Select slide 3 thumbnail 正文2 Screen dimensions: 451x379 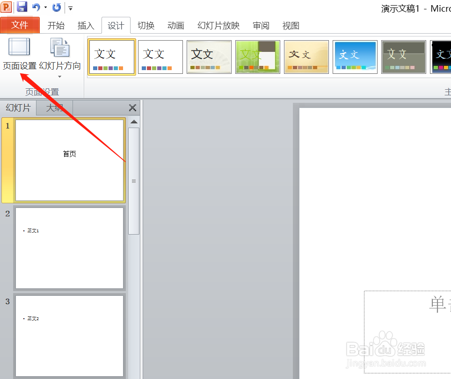[x=69, y=336]
